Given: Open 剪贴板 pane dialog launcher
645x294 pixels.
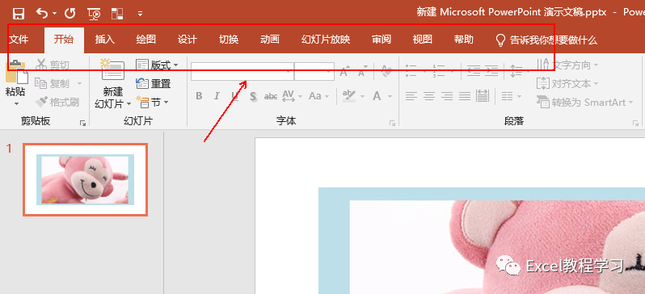Looking at the screenshot, I should tap(83, 123).
